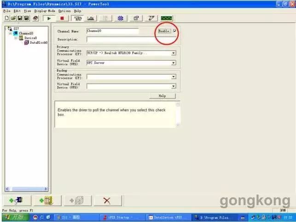Screen dimensions: 296x222
Task: Click the green waveform toolbar icon
Action: 166,18
